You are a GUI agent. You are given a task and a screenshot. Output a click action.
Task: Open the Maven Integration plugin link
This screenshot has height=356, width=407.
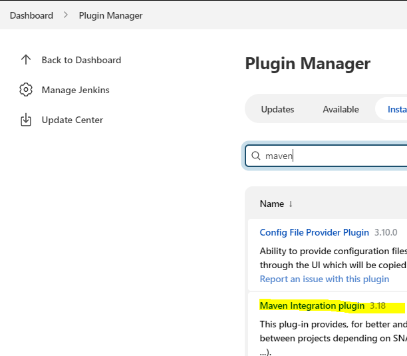[x=312, y=305]
